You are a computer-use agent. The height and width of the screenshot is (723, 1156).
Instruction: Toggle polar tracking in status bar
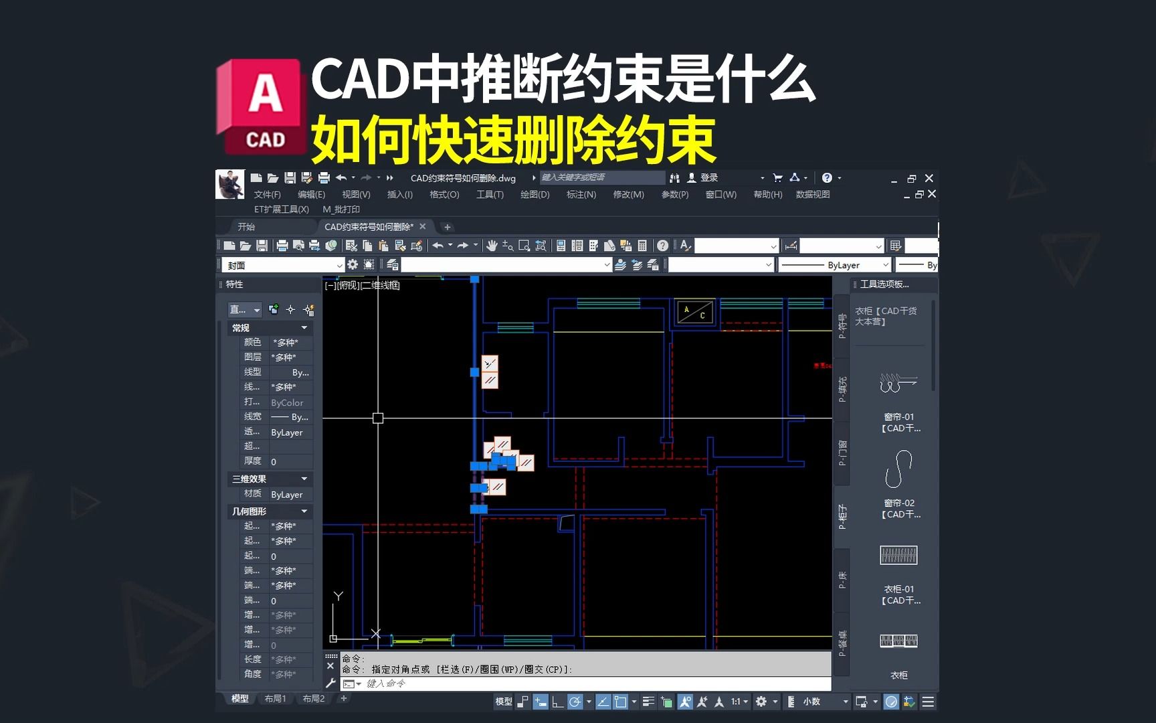pyautogui.click(x=575, y=702)
